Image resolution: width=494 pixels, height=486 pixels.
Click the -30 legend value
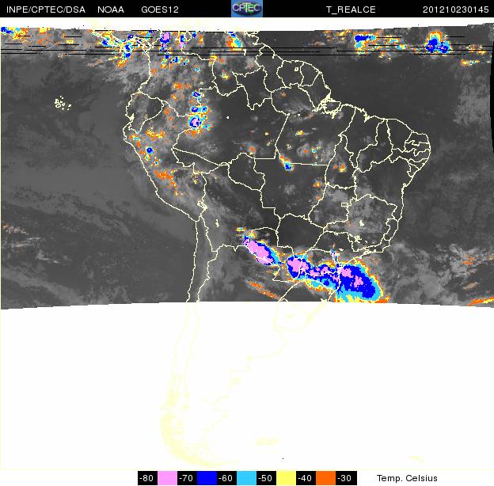click(x=346, y=478)
